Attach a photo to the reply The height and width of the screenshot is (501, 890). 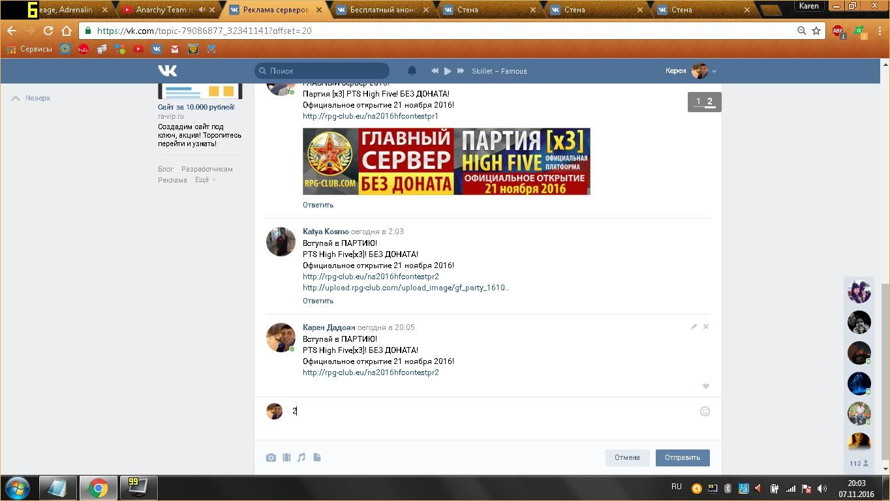pyautogui.click(x=271, y=457)
